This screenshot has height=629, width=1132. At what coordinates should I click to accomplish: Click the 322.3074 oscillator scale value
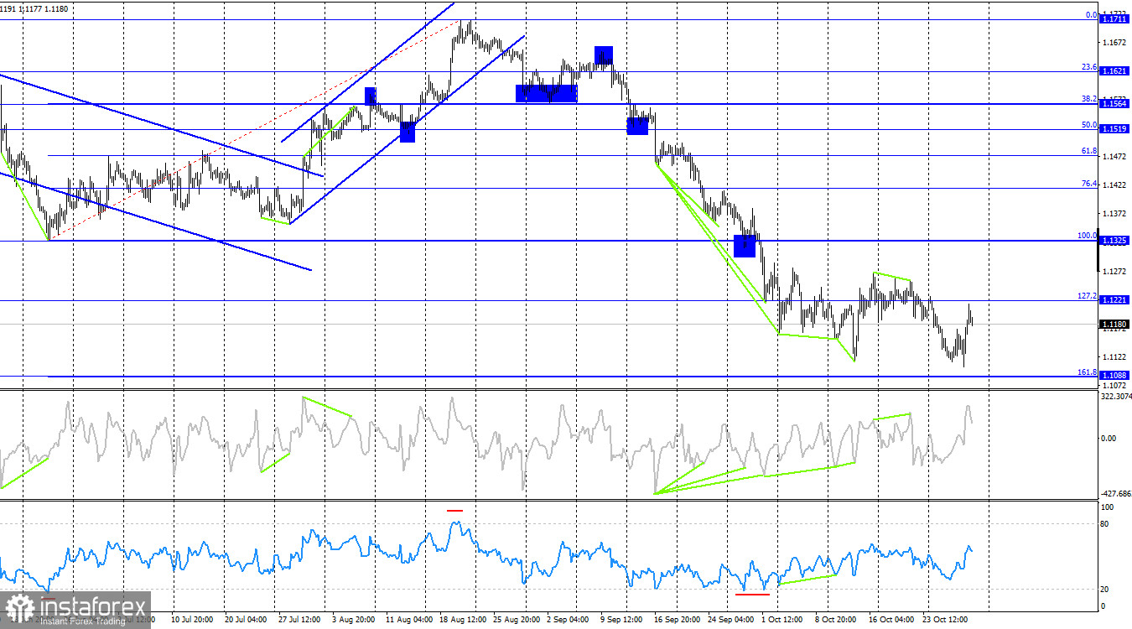pos(1115,396)
